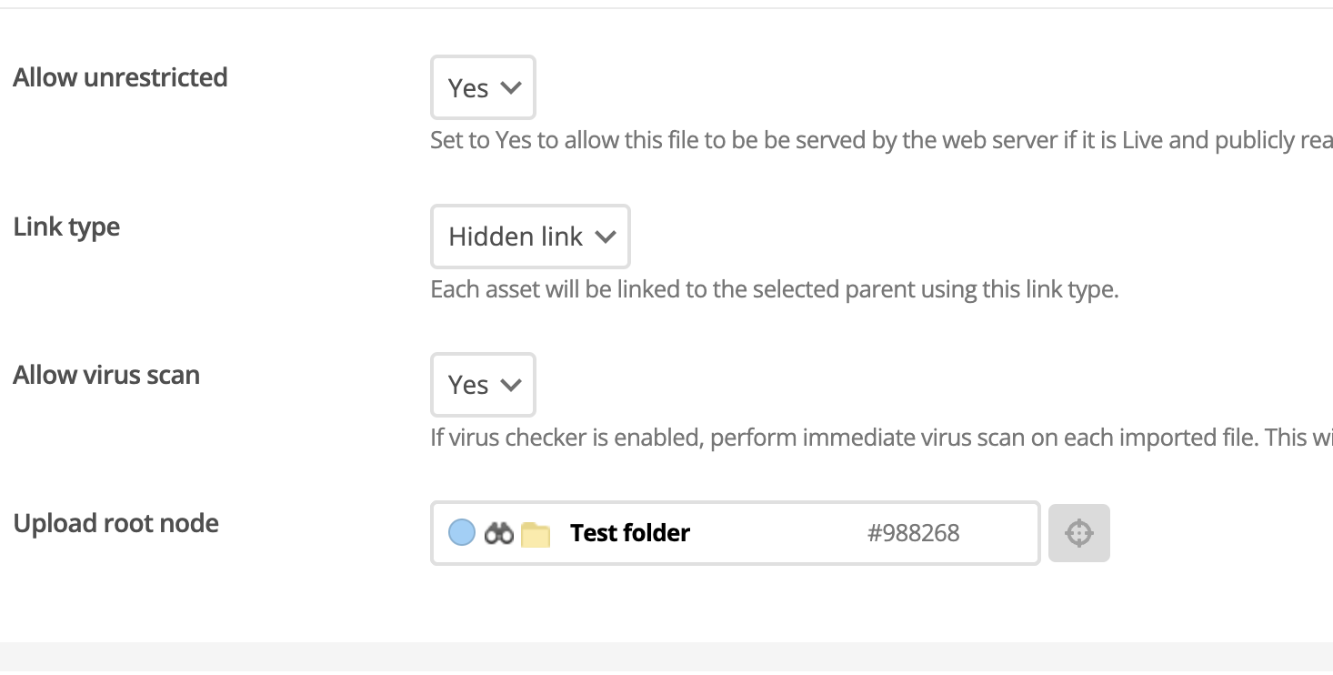Click the chevron arrow on Allow unrestricted
The width and height of the screenshot is (1333, 675).
point(511,88)
